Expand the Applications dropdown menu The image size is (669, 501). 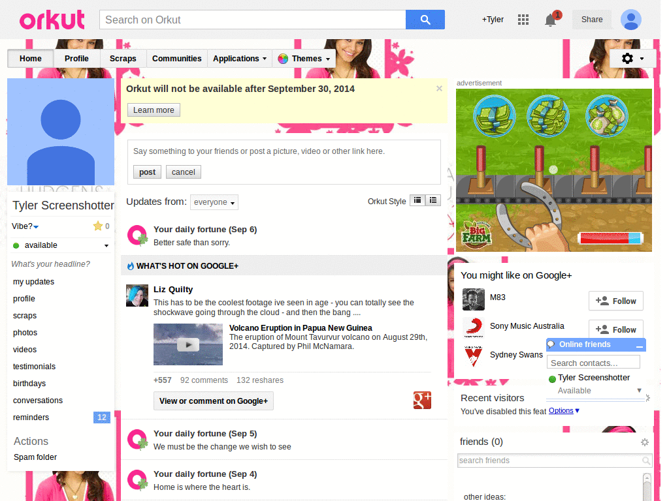click(x=240, y=58)
